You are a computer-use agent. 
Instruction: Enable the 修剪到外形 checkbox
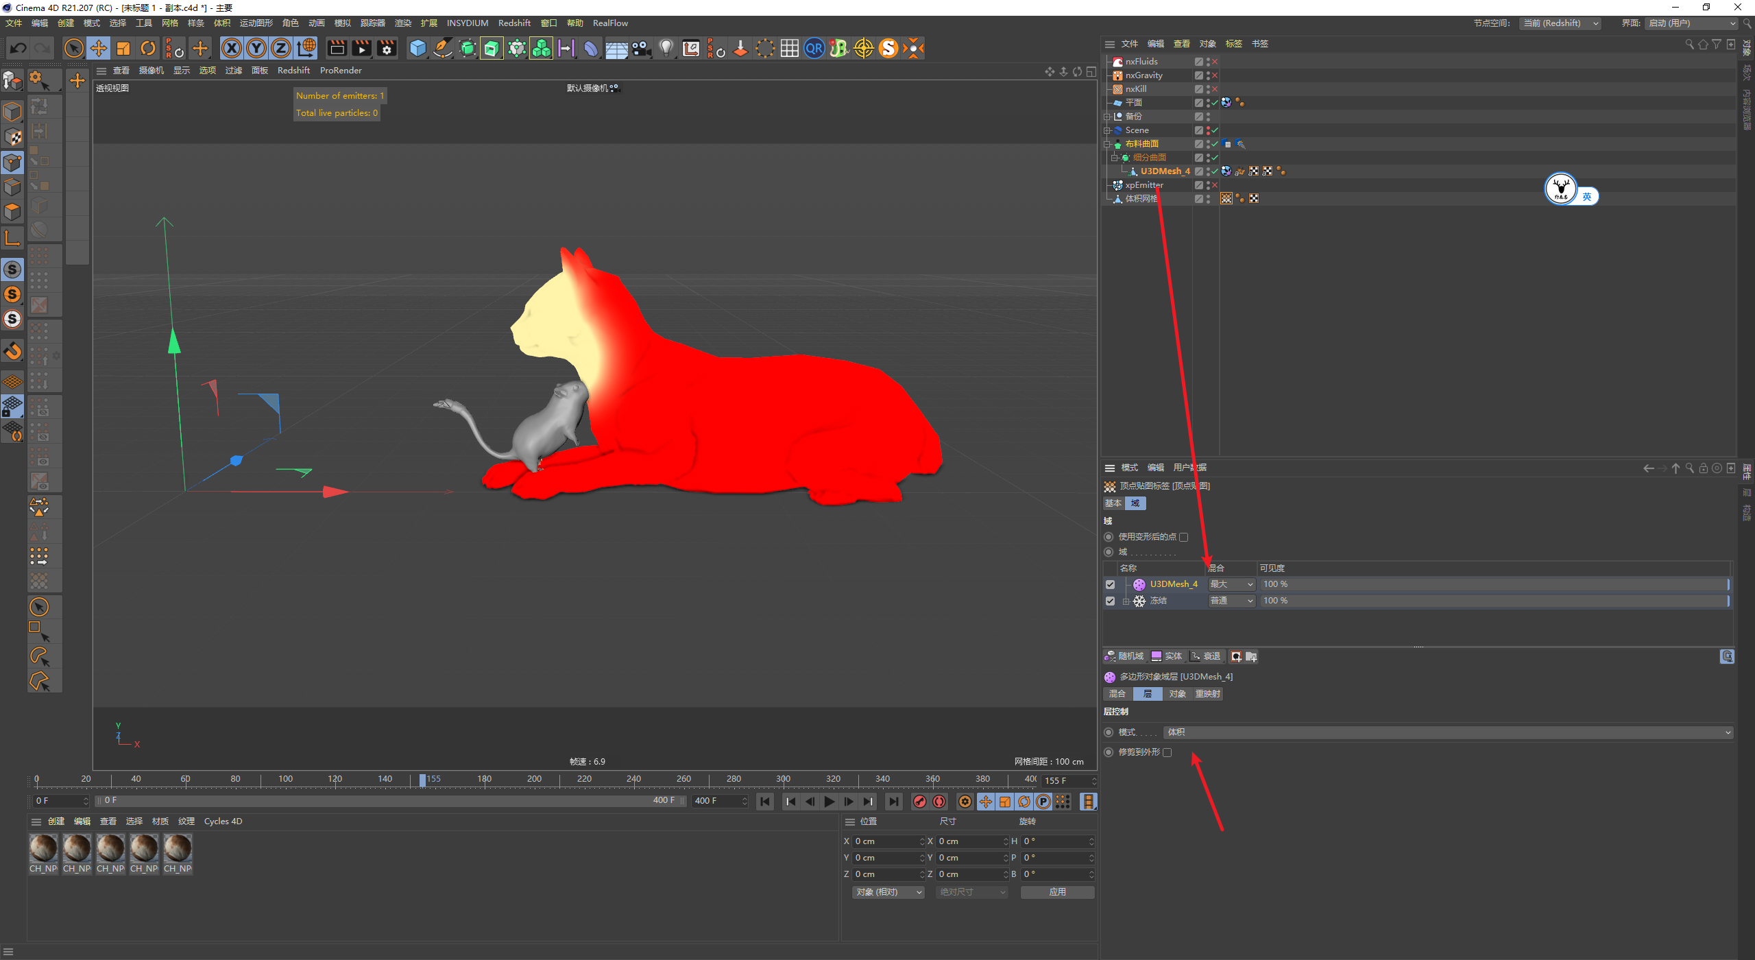1167,752
